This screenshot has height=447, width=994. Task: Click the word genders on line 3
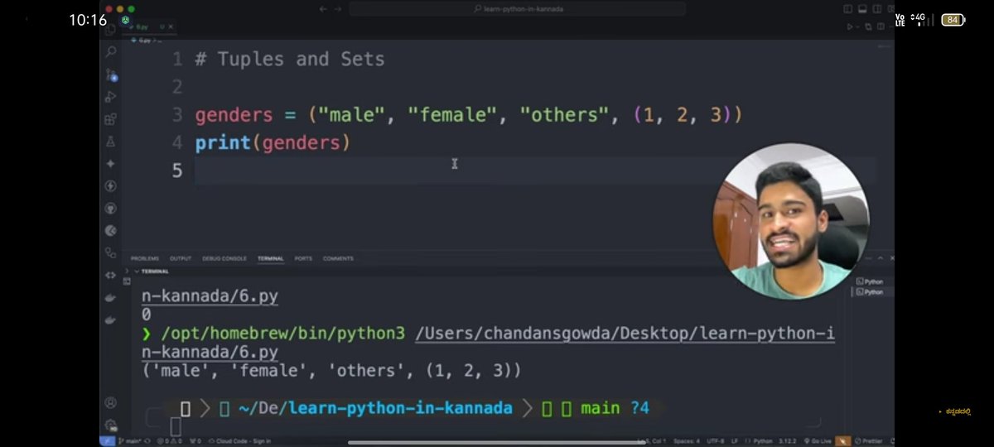(x=234, y=115)
